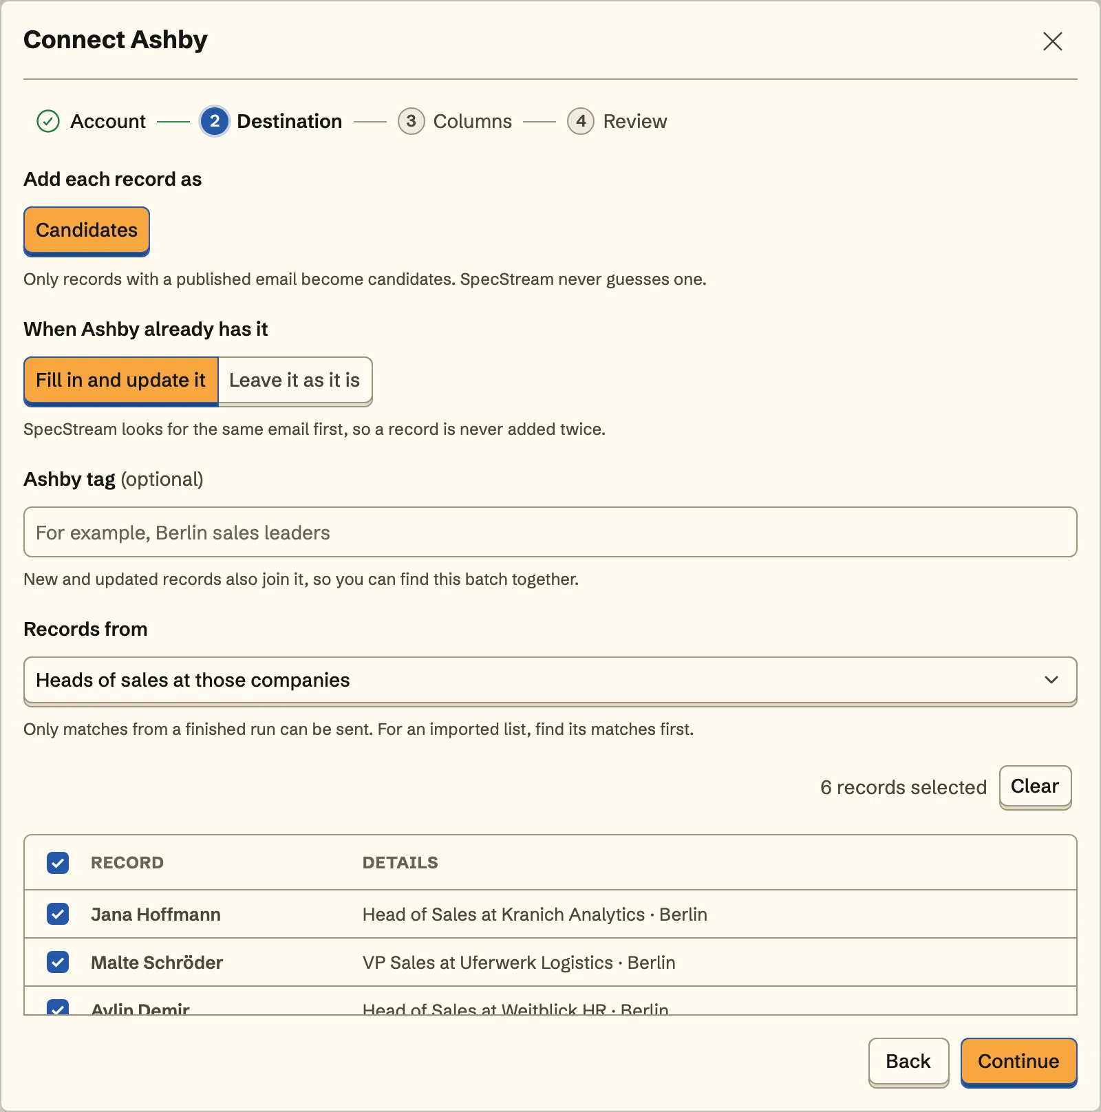Screen dimensions: 1101x1112
Task: Close the Connect Ashby dialog
Action: tap(1052, 41)
